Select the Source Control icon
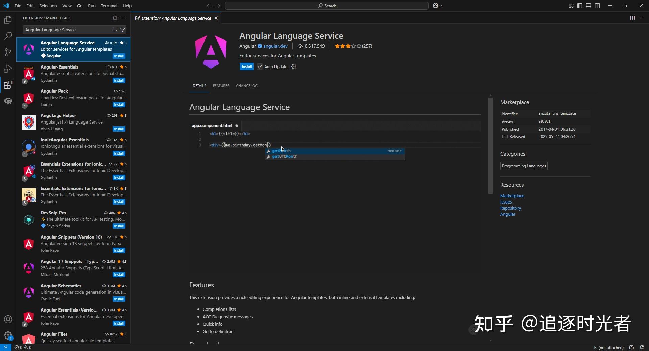The height and width of the screenshot is (351, 649). (x=8, y=52)
